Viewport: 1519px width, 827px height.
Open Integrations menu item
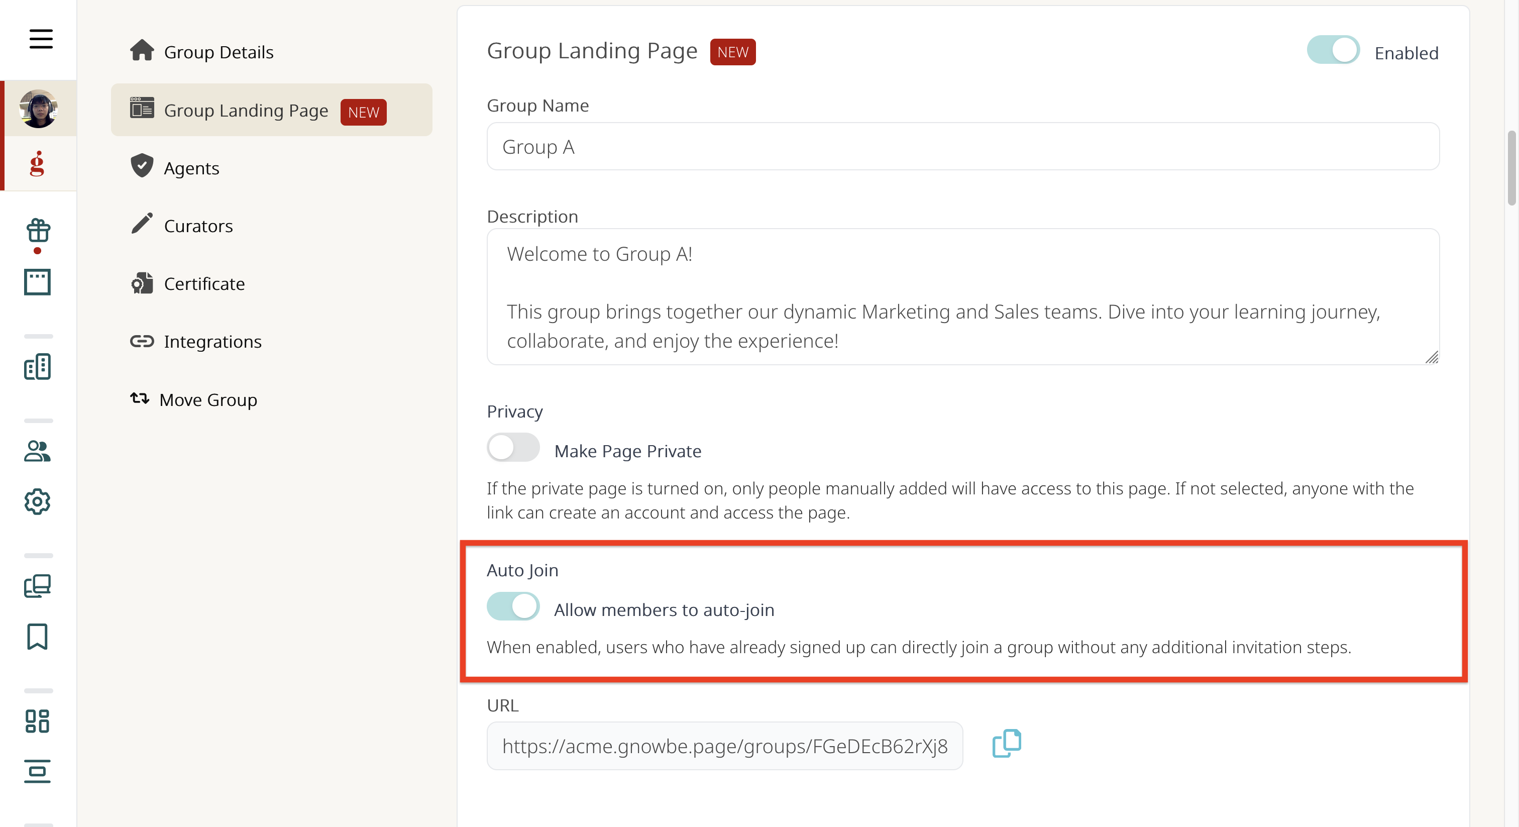(x=271, y=342)
